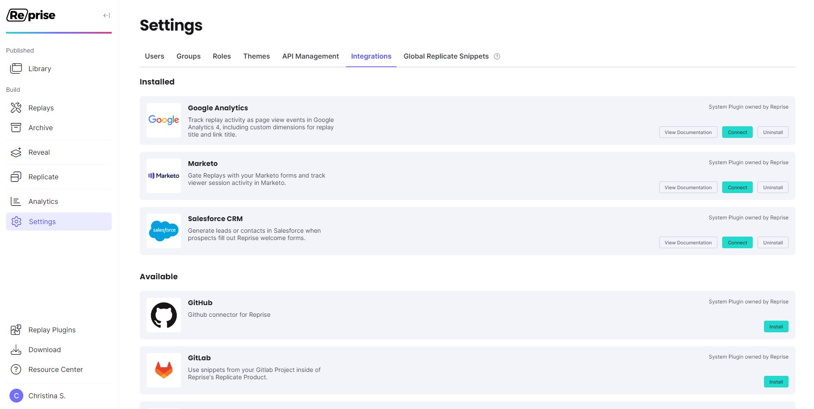Go to Analytics label
Viewport: 814px width, 409px height.
point(43,201)
